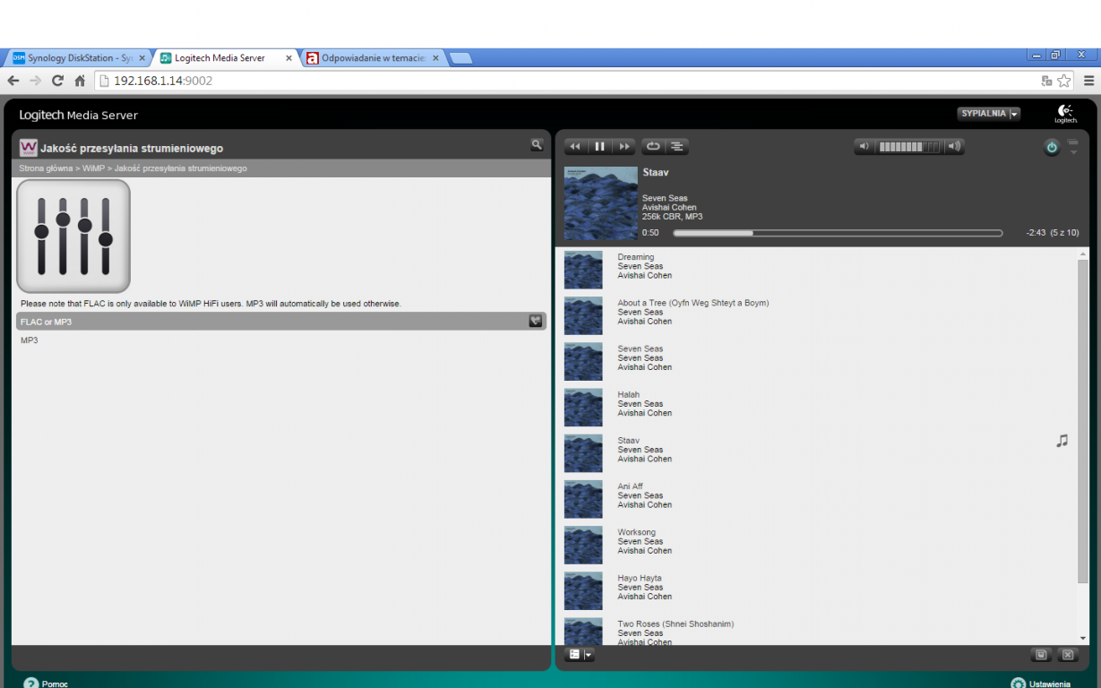Screen dimensions: 1101x688
Task: Click the Dreaming track thumbnail
Action: pyautogui.click(x=583, y=270)
